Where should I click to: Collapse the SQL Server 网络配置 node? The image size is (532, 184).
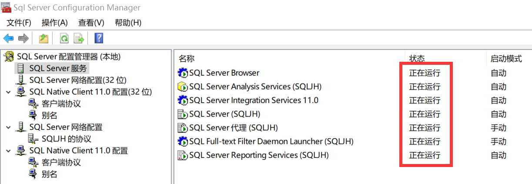point(8,127)
